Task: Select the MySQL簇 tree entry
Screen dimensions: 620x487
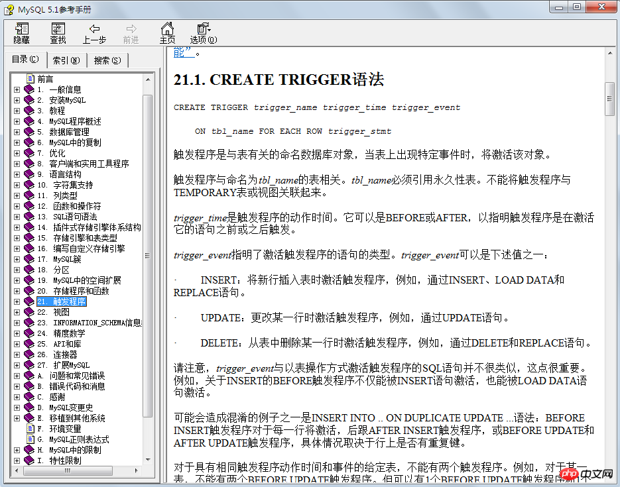Action: [59, 259]
